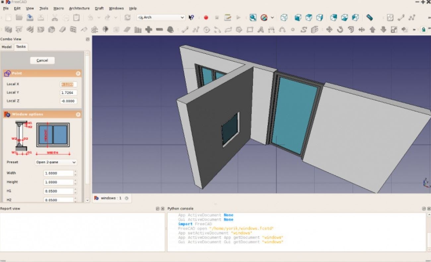This screenshot has width=431, height=262.
Task: Undock the Python console panel
Action: click(423, 208)
